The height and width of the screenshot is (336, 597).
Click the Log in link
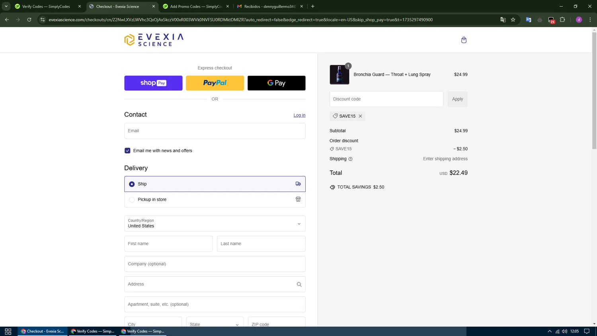coord(299,115)
